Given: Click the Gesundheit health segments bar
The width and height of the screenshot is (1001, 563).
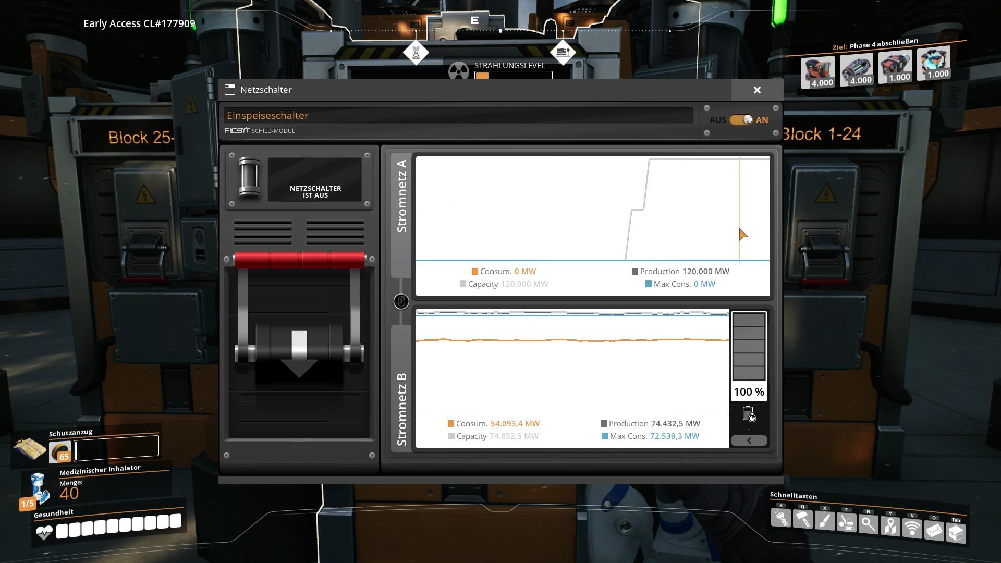Looking at the screenshot, I should click(x=119, y=525).
